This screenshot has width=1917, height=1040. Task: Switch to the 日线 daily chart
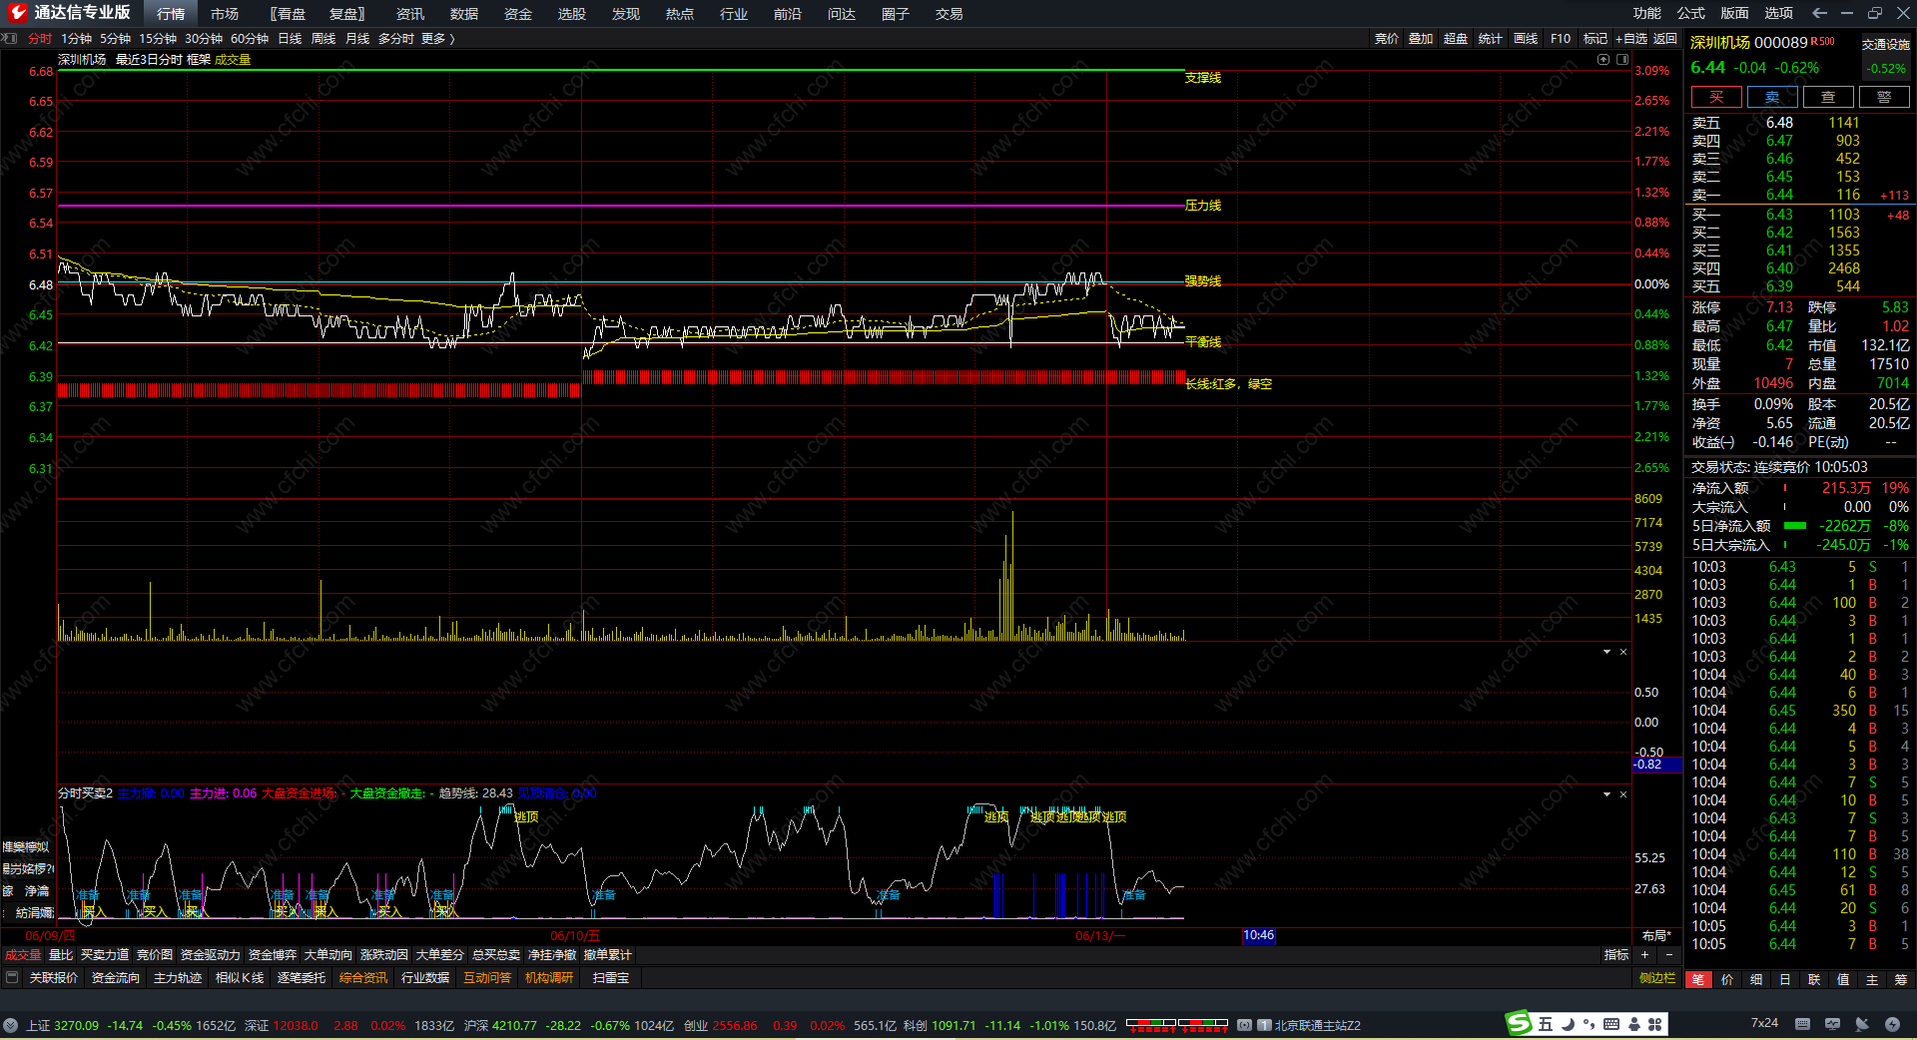[290, 38]
